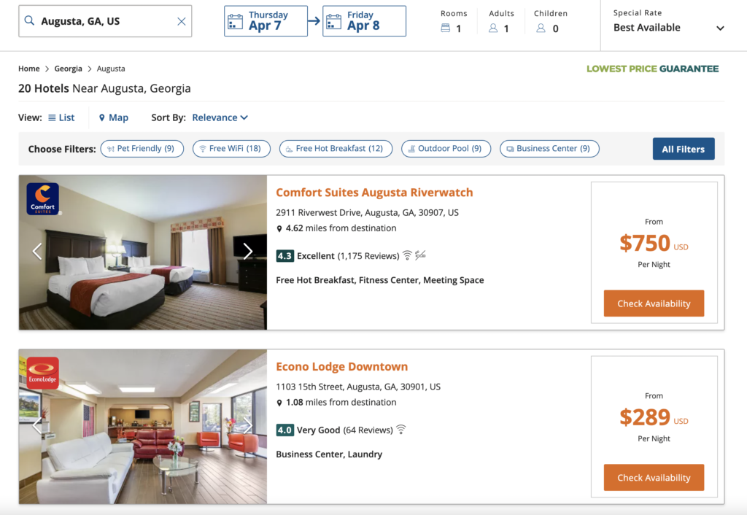Switch to the Map view

[113, 117]
